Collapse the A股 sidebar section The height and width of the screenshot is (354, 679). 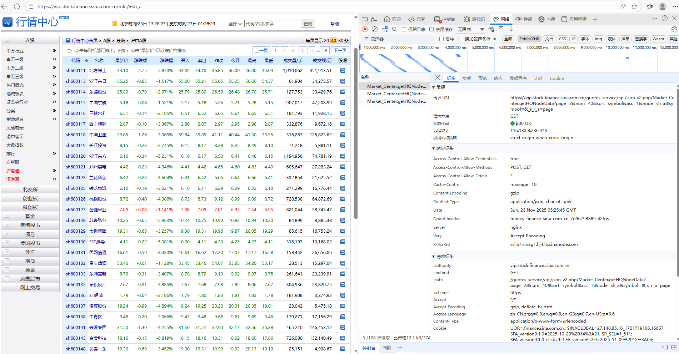pos(7,40)
